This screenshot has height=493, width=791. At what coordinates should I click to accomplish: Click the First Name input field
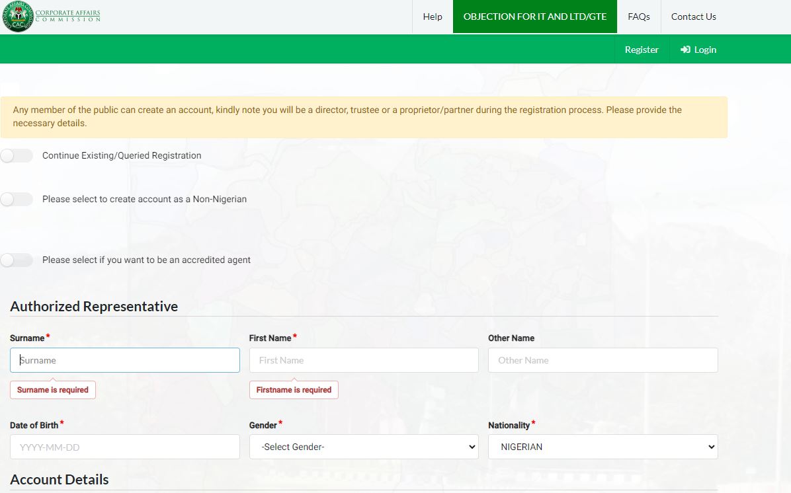(x=364, y=360)
